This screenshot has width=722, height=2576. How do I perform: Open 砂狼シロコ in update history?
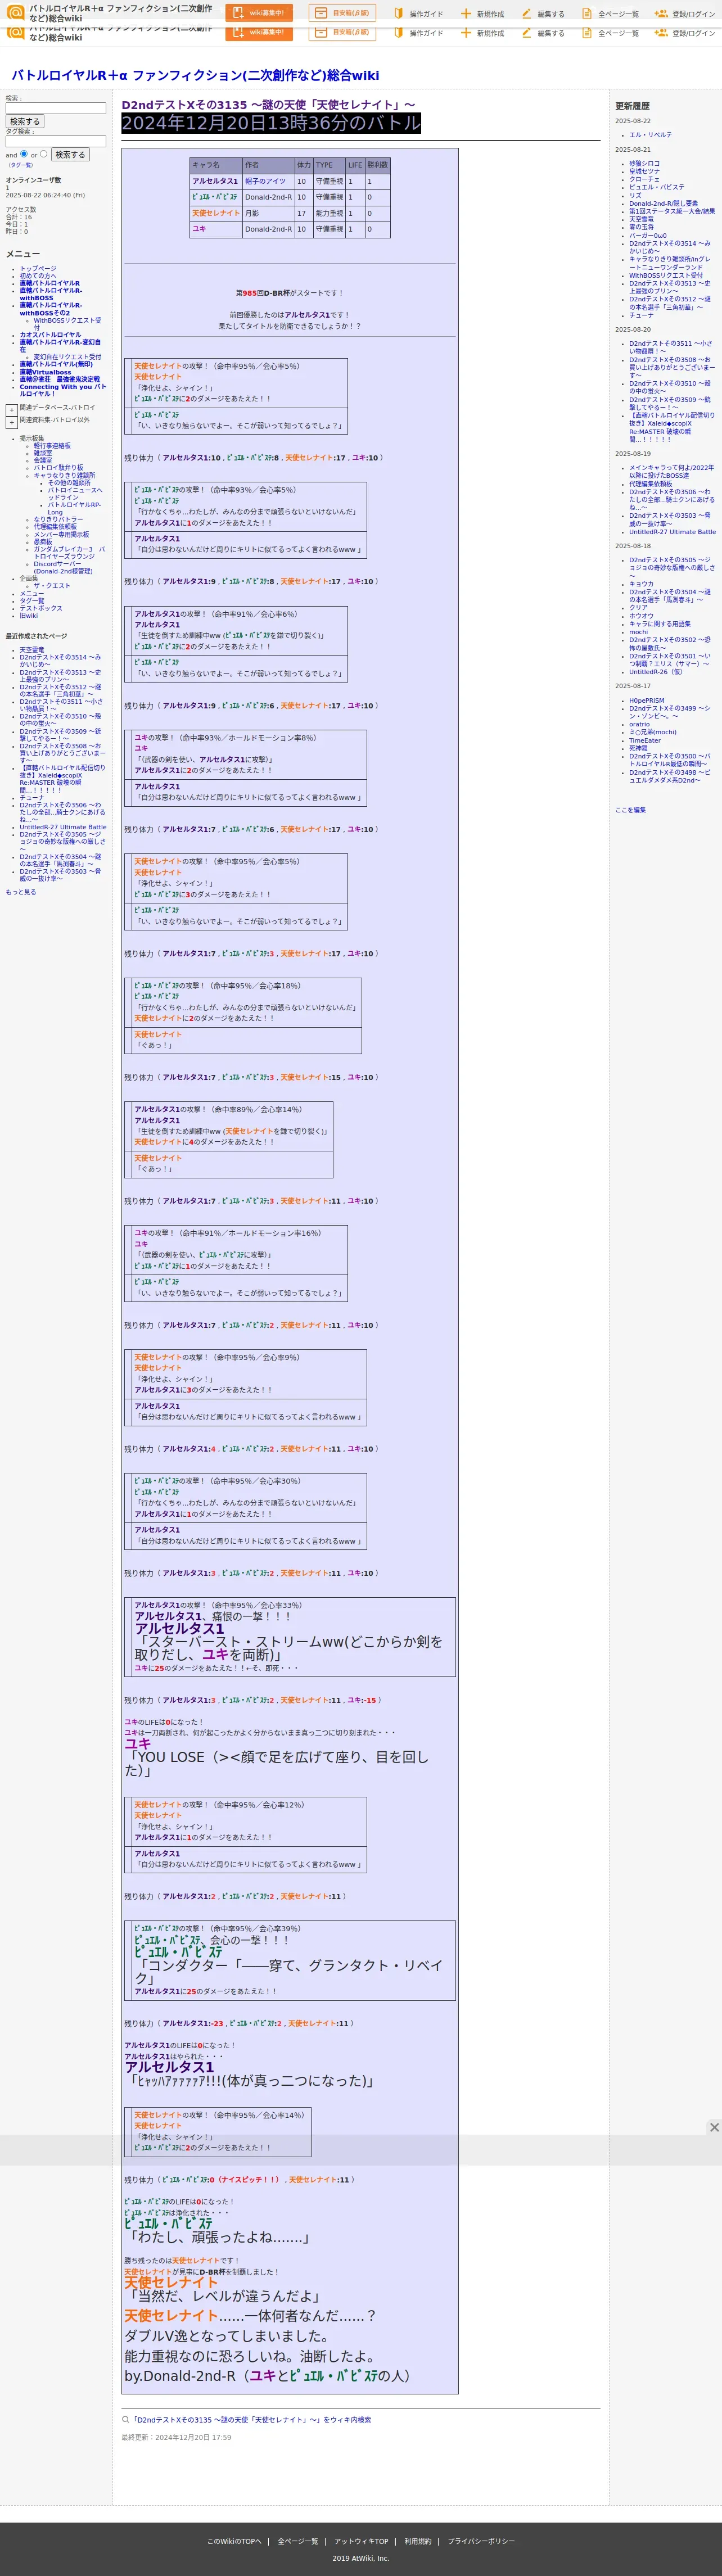(x=644, y=163)
